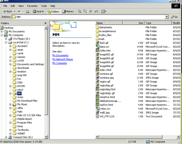Viewport: 182px width, 144px height.
Task: Click the Move To toolbar icon
Action: click(x=80, y=11)
